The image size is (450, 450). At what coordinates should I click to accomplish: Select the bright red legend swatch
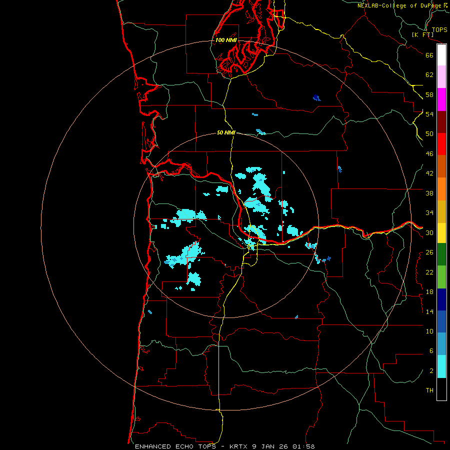(441, 144)
